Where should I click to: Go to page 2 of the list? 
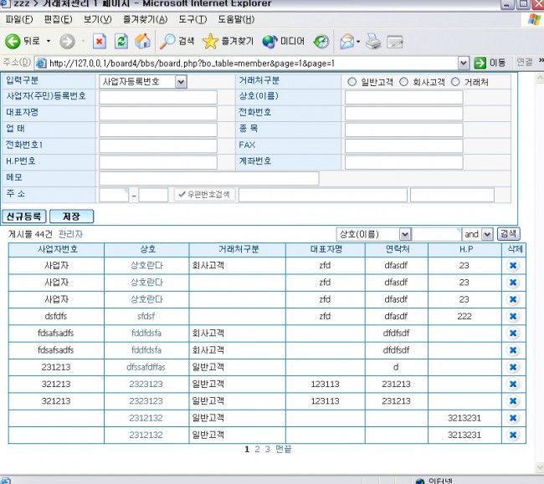(x=257, y=449)
